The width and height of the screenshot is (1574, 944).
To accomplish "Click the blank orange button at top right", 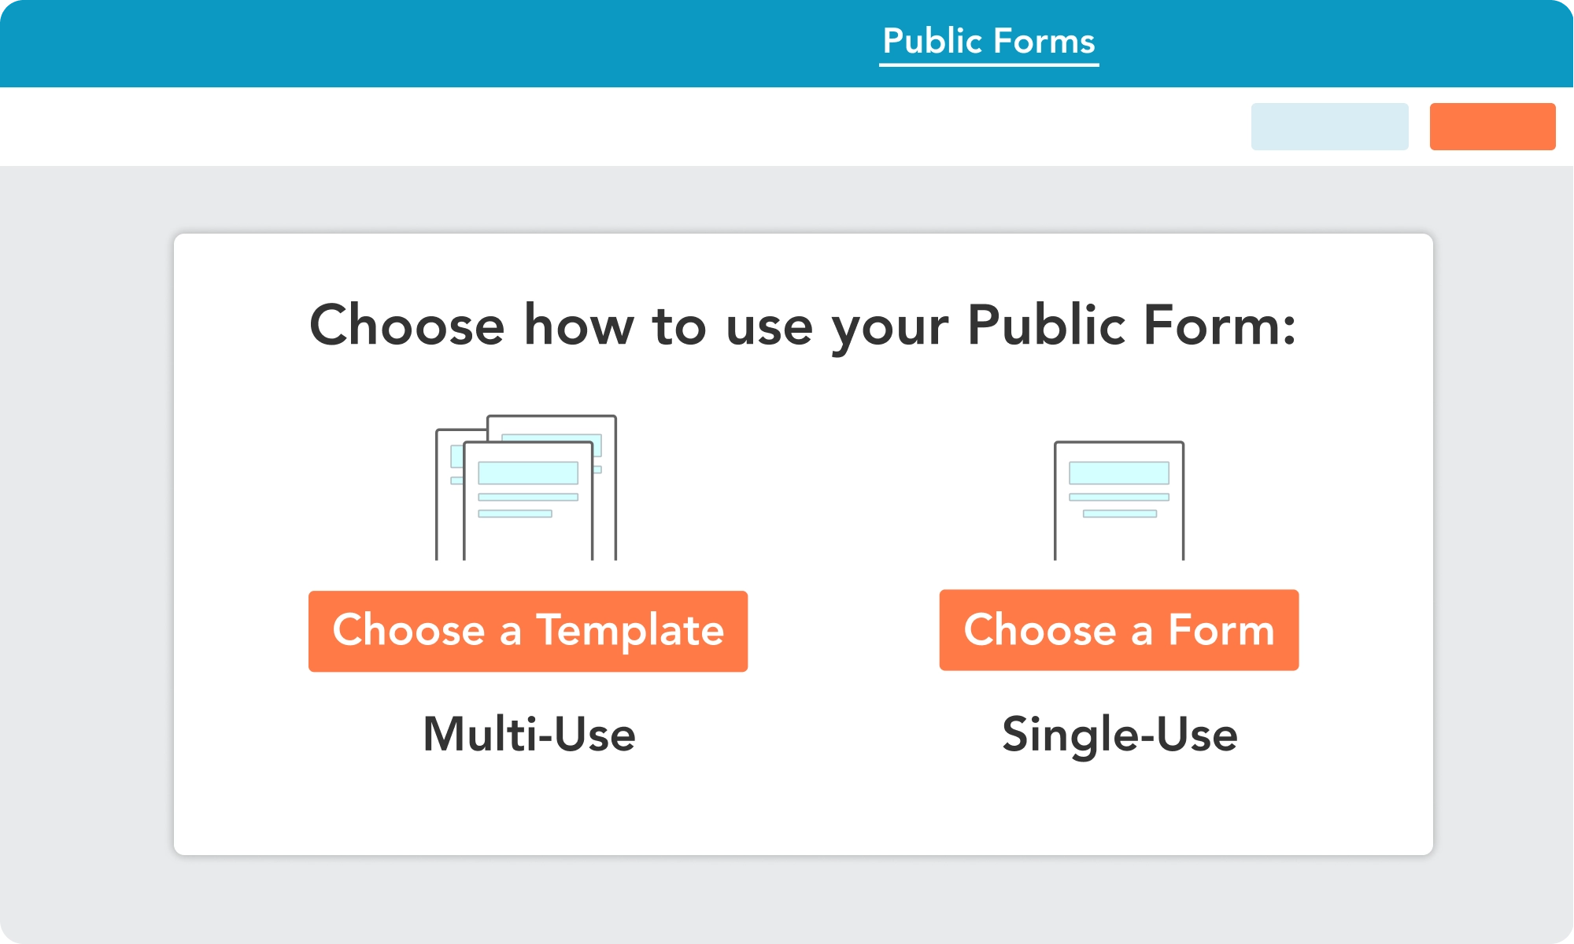I will [x=1492, y=127].
